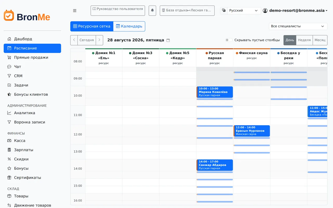The width and height of the screenshot is (333, 208).
Task: Open Марина Ковалёва 10:00 booking
Action: pos(215,92)
